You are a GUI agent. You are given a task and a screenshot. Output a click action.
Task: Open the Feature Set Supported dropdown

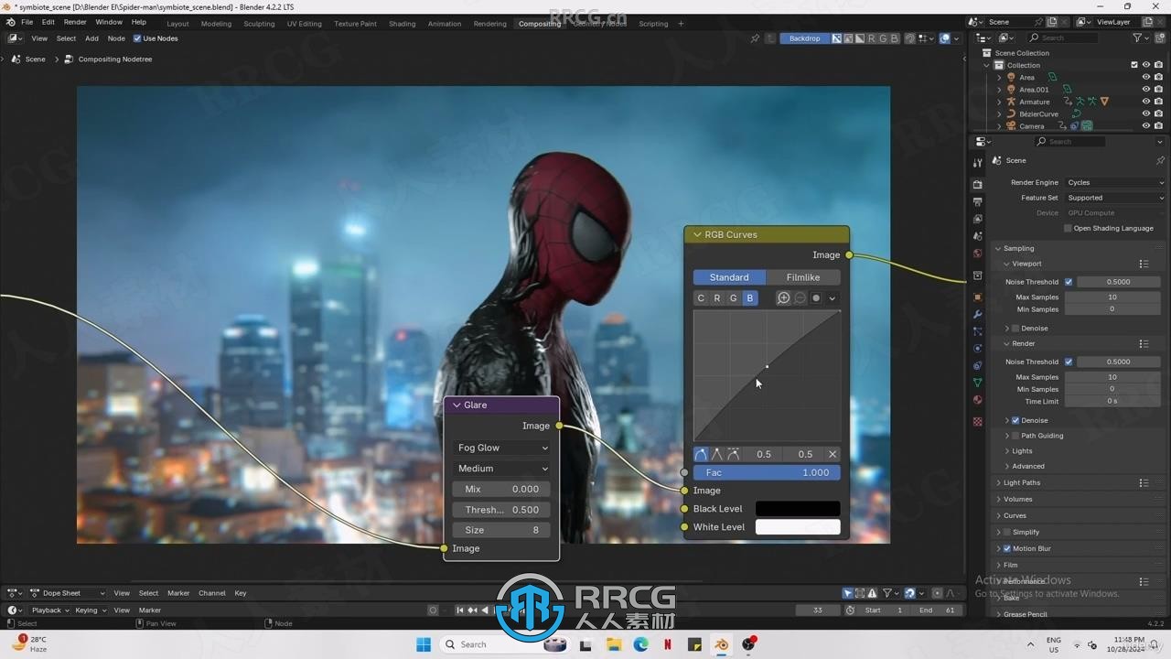(1115, 198)
